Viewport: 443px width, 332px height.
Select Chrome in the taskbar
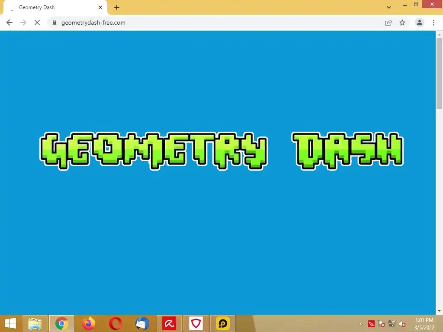[62, 323]
